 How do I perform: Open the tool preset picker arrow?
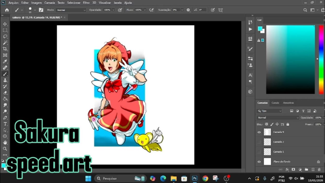22,10
